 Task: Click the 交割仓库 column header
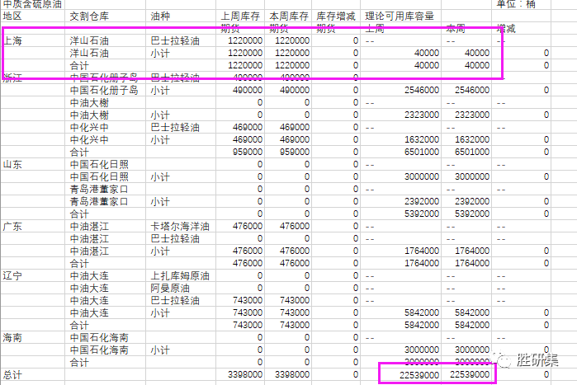tap(89, 16)
